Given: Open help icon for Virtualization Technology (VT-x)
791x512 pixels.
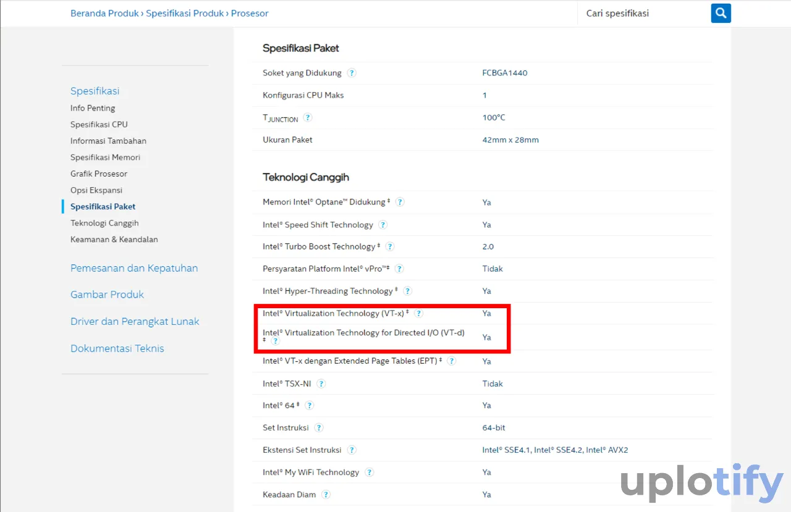Looking at the screenshot, I should [x=418, y=314].
